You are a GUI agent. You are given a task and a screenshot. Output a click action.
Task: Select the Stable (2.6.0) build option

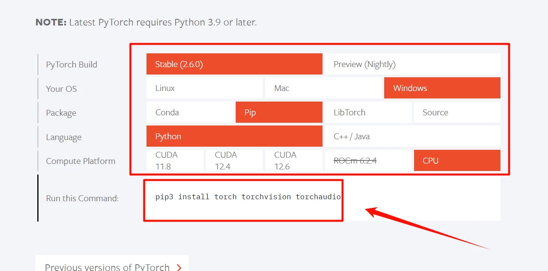[x=234, y=64]
